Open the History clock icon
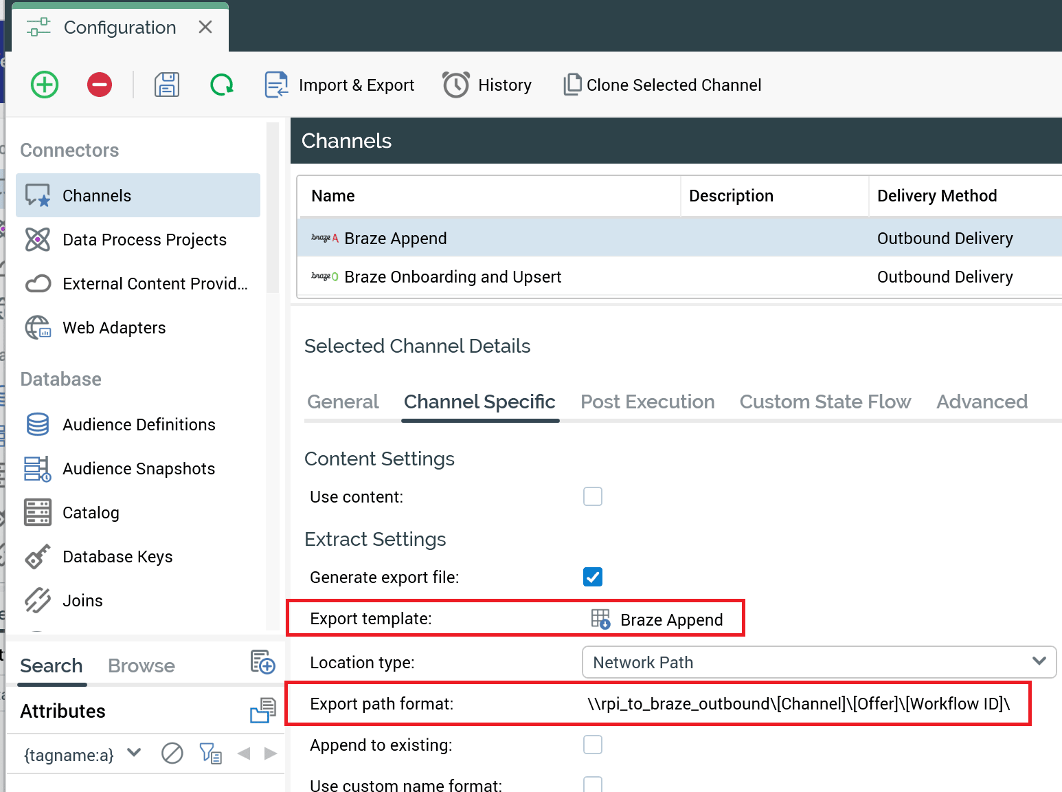Image resolution: width=1062 pixels, height=792 pixels. coord(455,85)
